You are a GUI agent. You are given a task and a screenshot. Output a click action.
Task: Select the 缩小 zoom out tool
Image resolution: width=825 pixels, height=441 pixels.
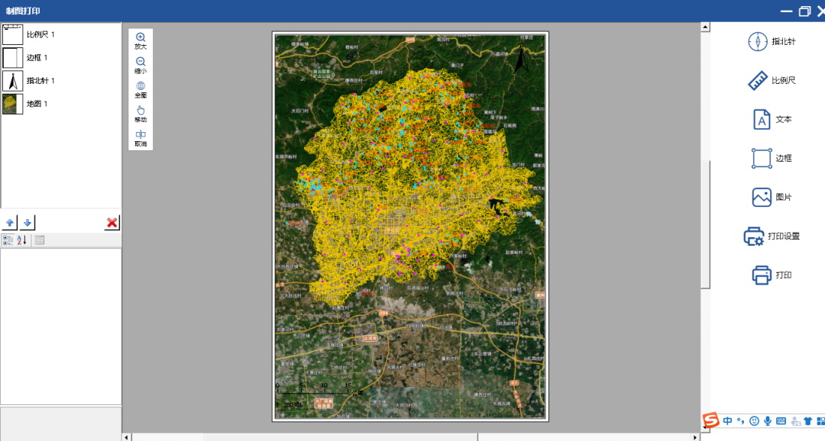point(141,65)
